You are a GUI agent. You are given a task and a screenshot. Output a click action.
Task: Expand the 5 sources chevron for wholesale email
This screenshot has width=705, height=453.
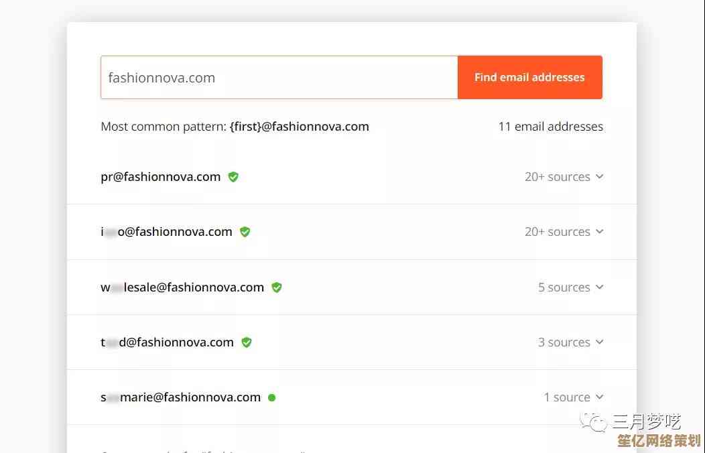tap(599, 287)
